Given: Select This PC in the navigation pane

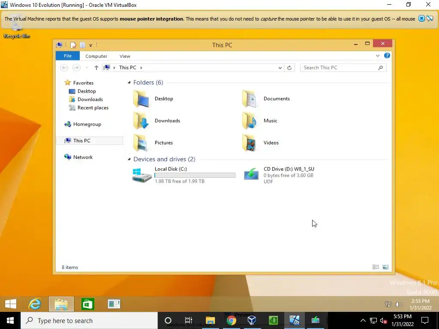Looking at the screenshot, I should tap(90, 141).
